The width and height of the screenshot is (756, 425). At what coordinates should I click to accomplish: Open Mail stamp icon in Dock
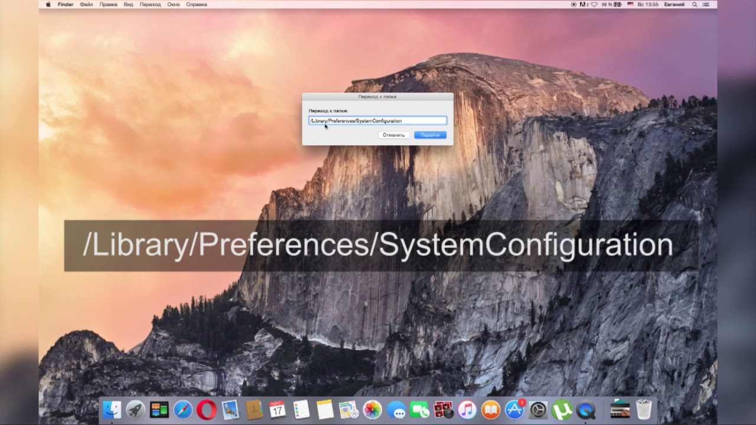tap(230, 409)
